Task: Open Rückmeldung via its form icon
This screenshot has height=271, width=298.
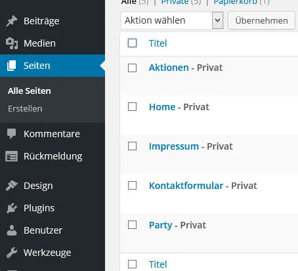Action: coord(11,156)
